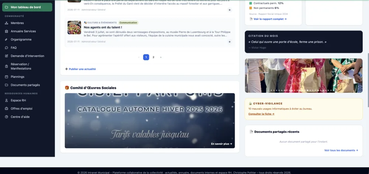Expand the Météo-France Gard news item with plus
This screenshot has height=174, width=369.
(230, 10)
